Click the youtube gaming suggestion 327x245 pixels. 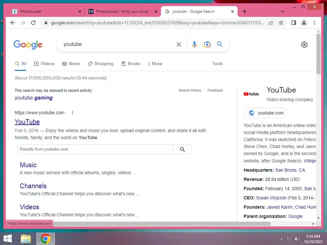pos(34,98)
